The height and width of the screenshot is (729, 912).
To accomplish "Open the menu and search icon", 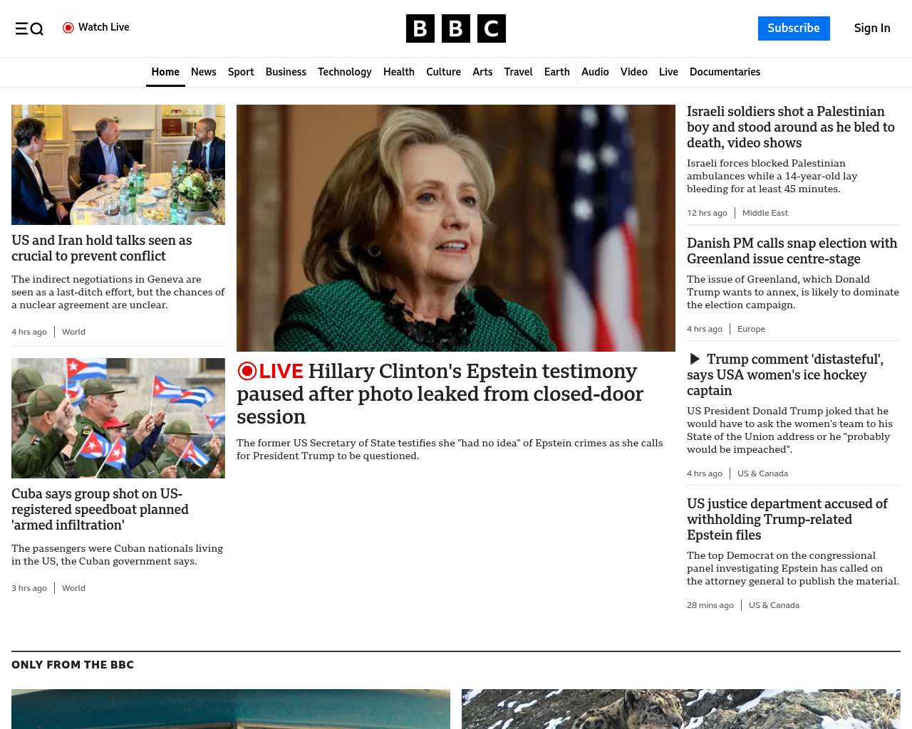I will coord(29,28).
